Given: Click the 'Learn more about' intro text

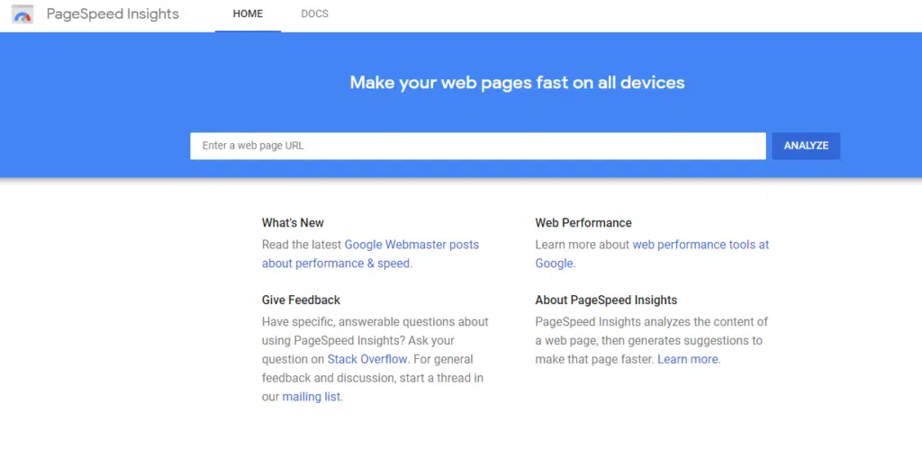Looking at the screenshot, I should [582, 245].
